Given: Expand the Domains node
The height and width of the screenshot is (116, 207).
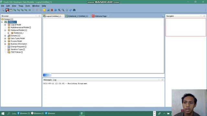Looking at the screenshot, I should 5,36.
